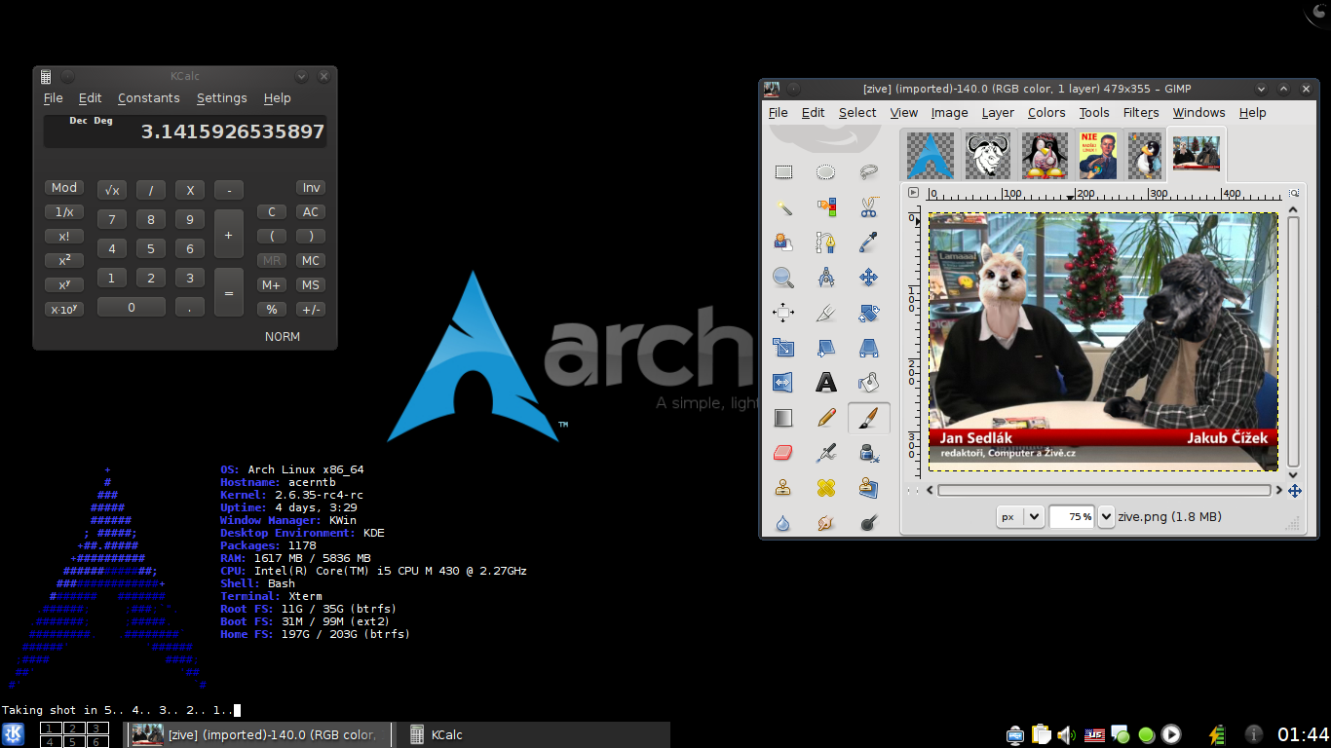Click the M+ memory button in KCalc
This screenshot has height=748, width=1331.
[272, 285]
